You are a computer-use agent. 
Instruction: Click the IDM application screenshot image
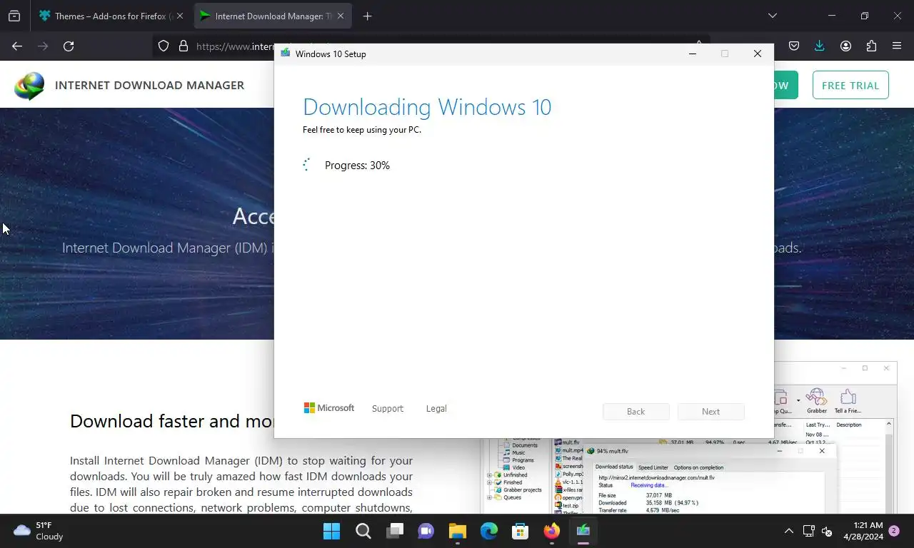[690, 475]
